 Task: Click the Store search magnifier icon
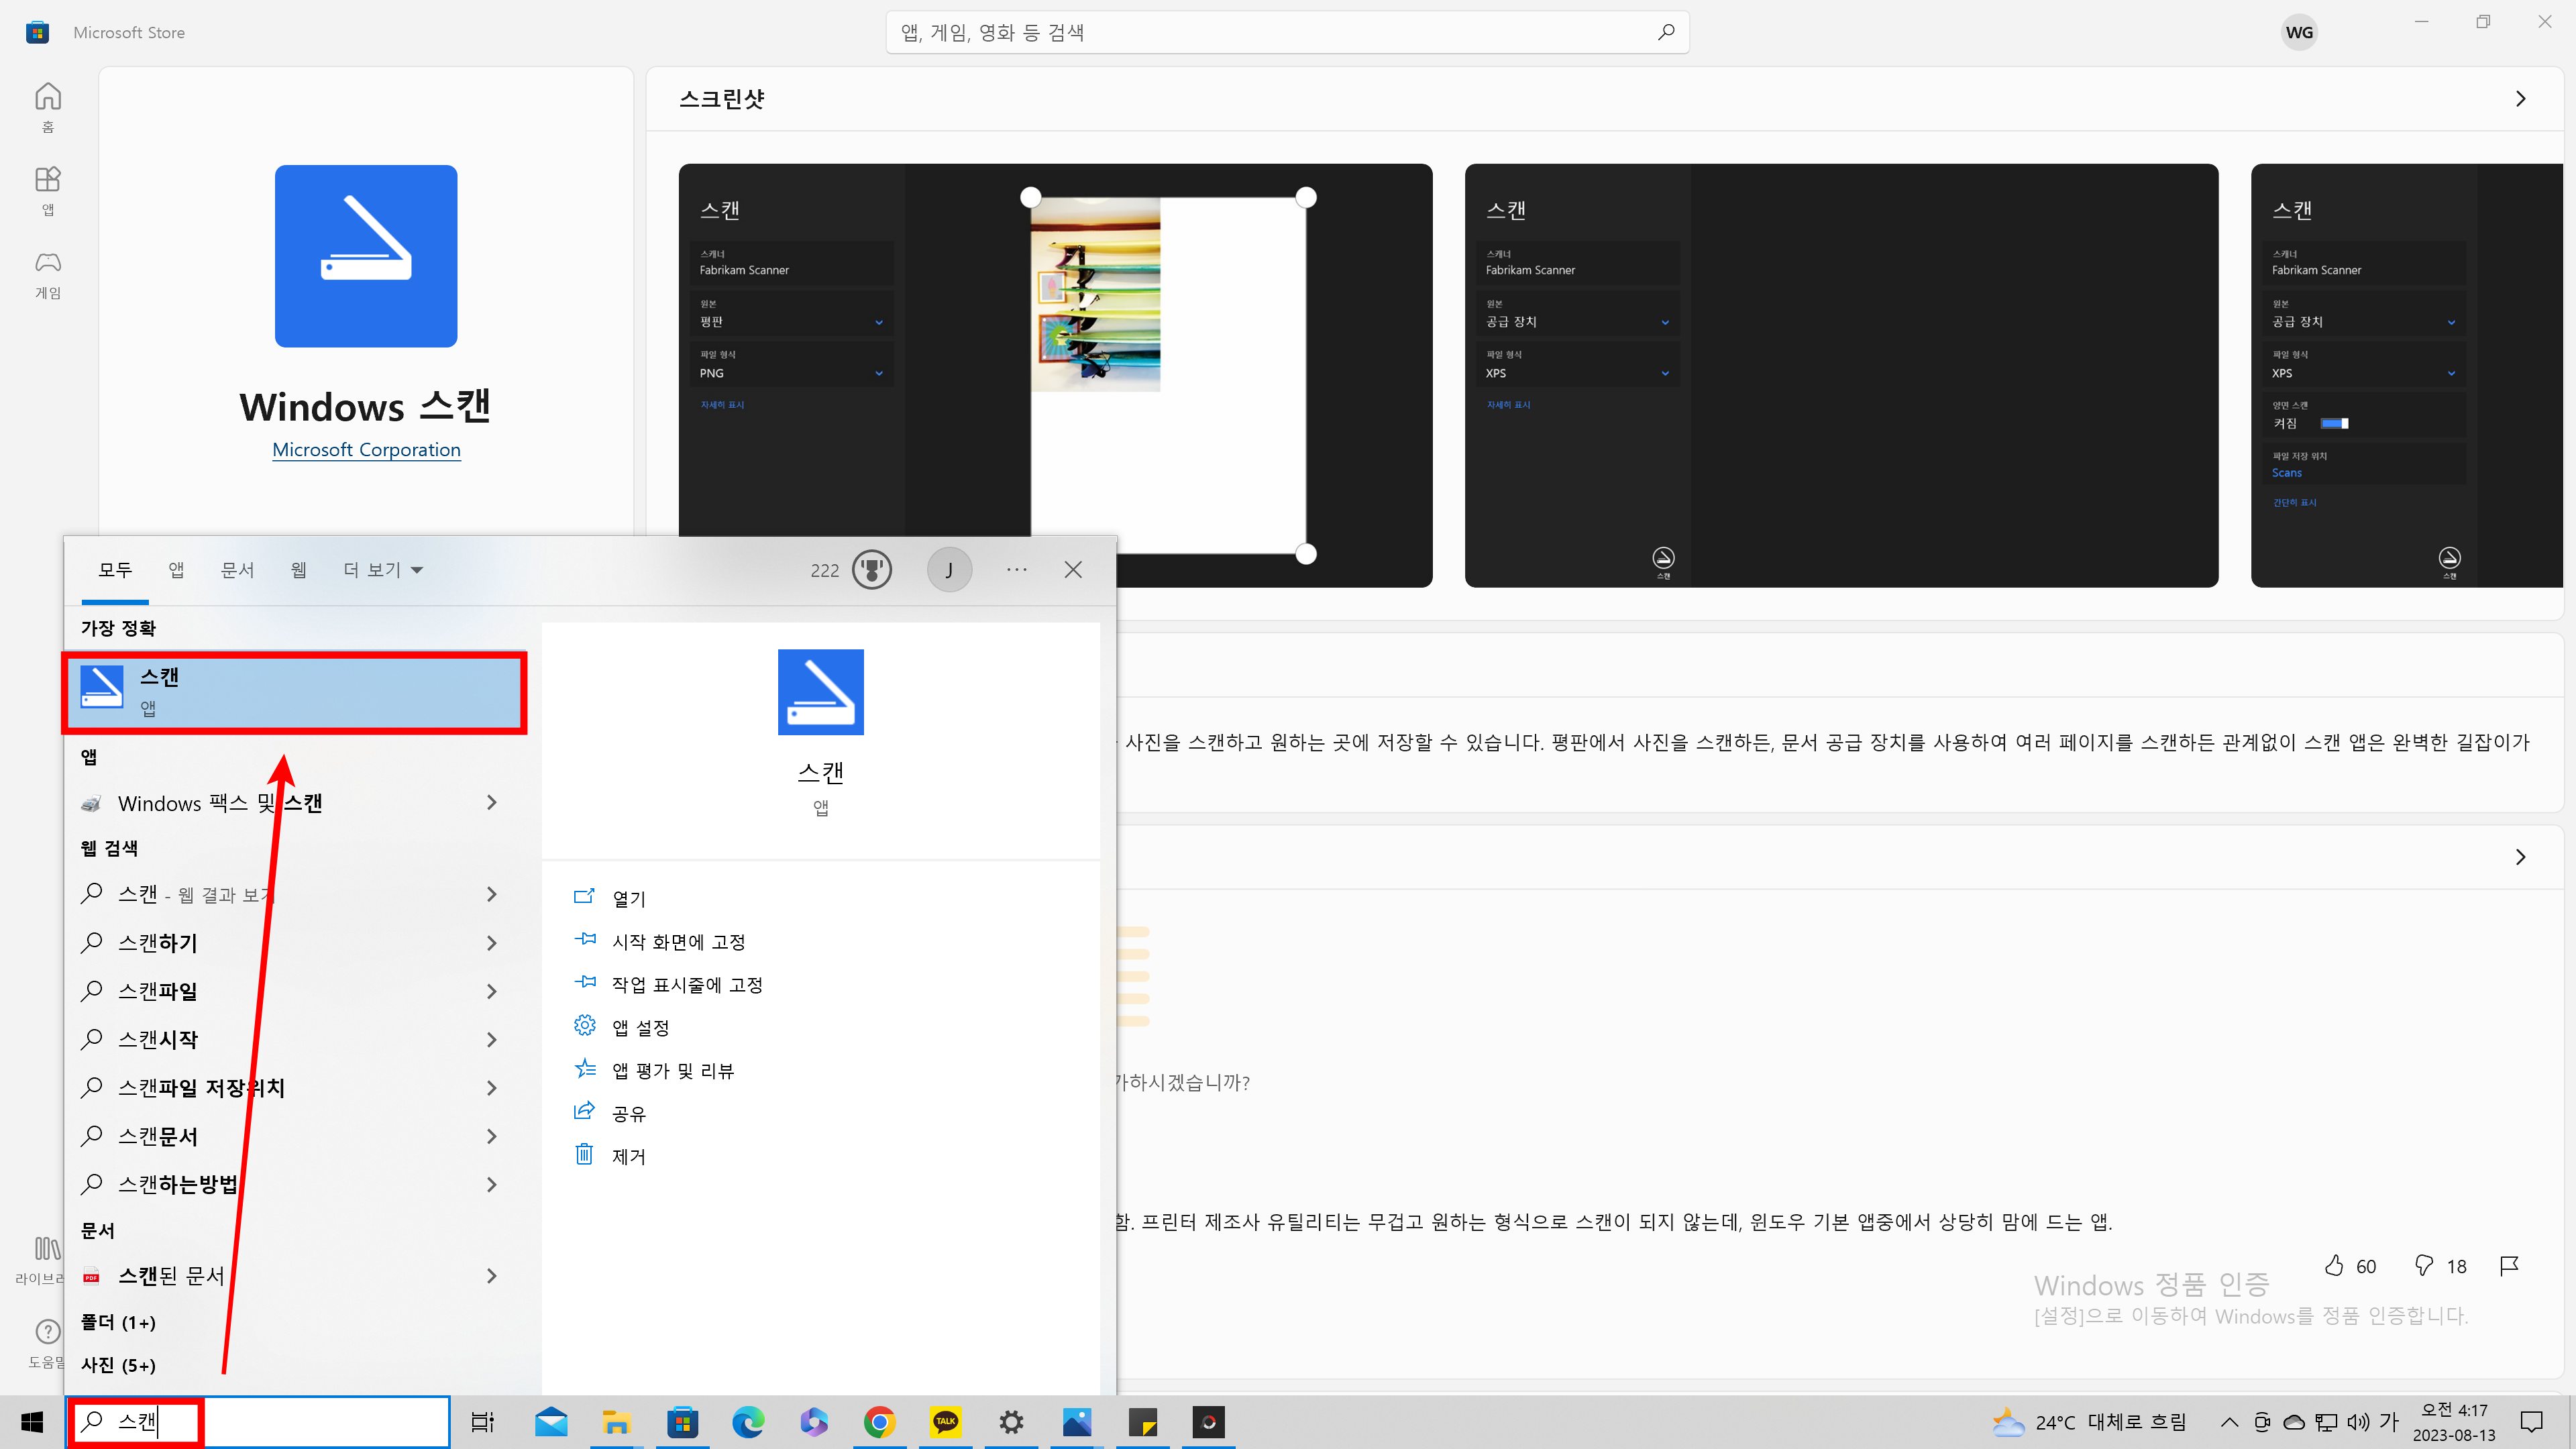click(1665, 32)
